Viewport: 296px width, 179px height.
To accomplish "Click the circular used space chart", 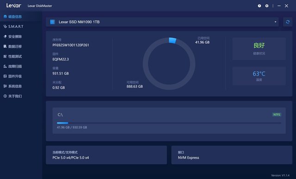I will coord(169,64).
